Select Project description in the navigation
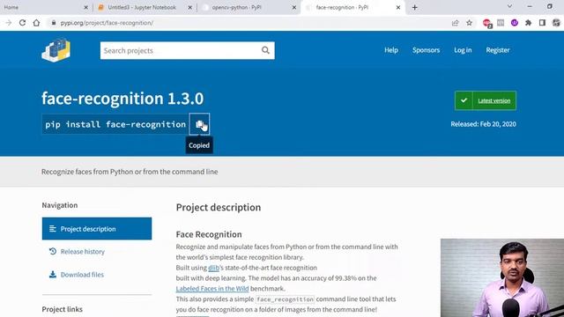Image resolution: width=564 pixels, height=317 pixels. (97, 229)
